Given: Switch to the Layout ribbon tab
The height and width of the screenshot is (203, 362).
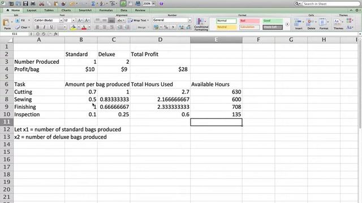Looking at the screenshot, I should pyautogui.click(x=32, y=10).
